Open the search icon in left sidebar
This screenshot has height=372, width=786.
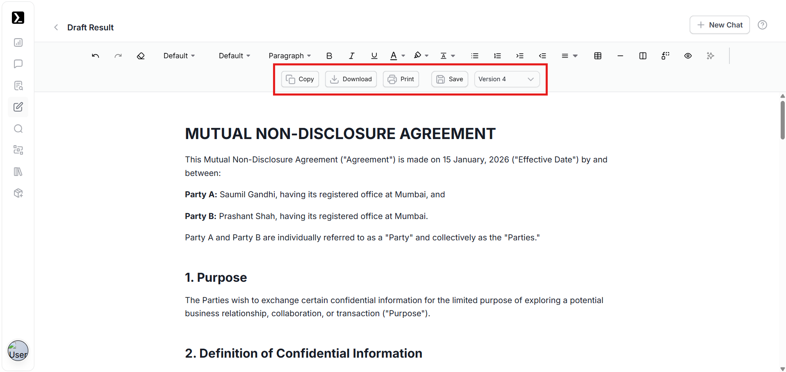[18, 129]
